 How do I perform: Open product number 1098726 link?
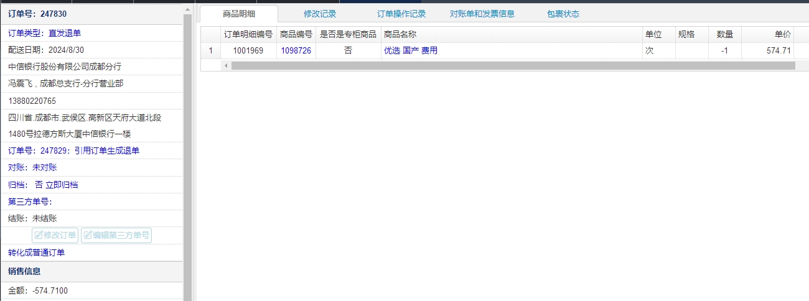(296, 51)
